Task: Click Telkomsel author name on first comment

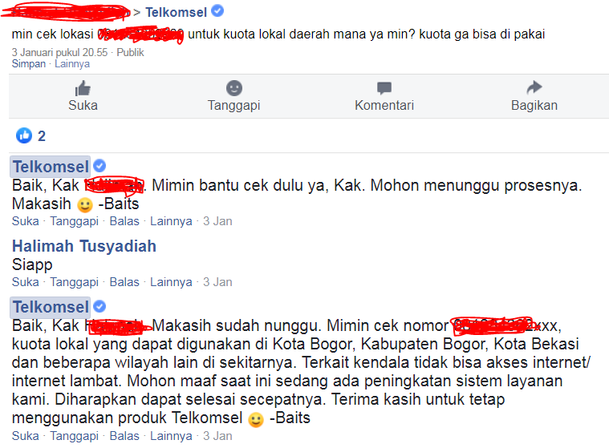Action: (51, 167)
